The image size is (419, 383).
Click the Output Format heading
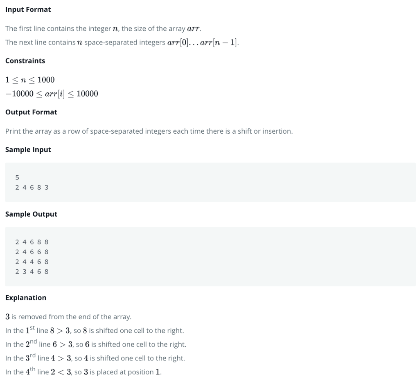[31, 112]
